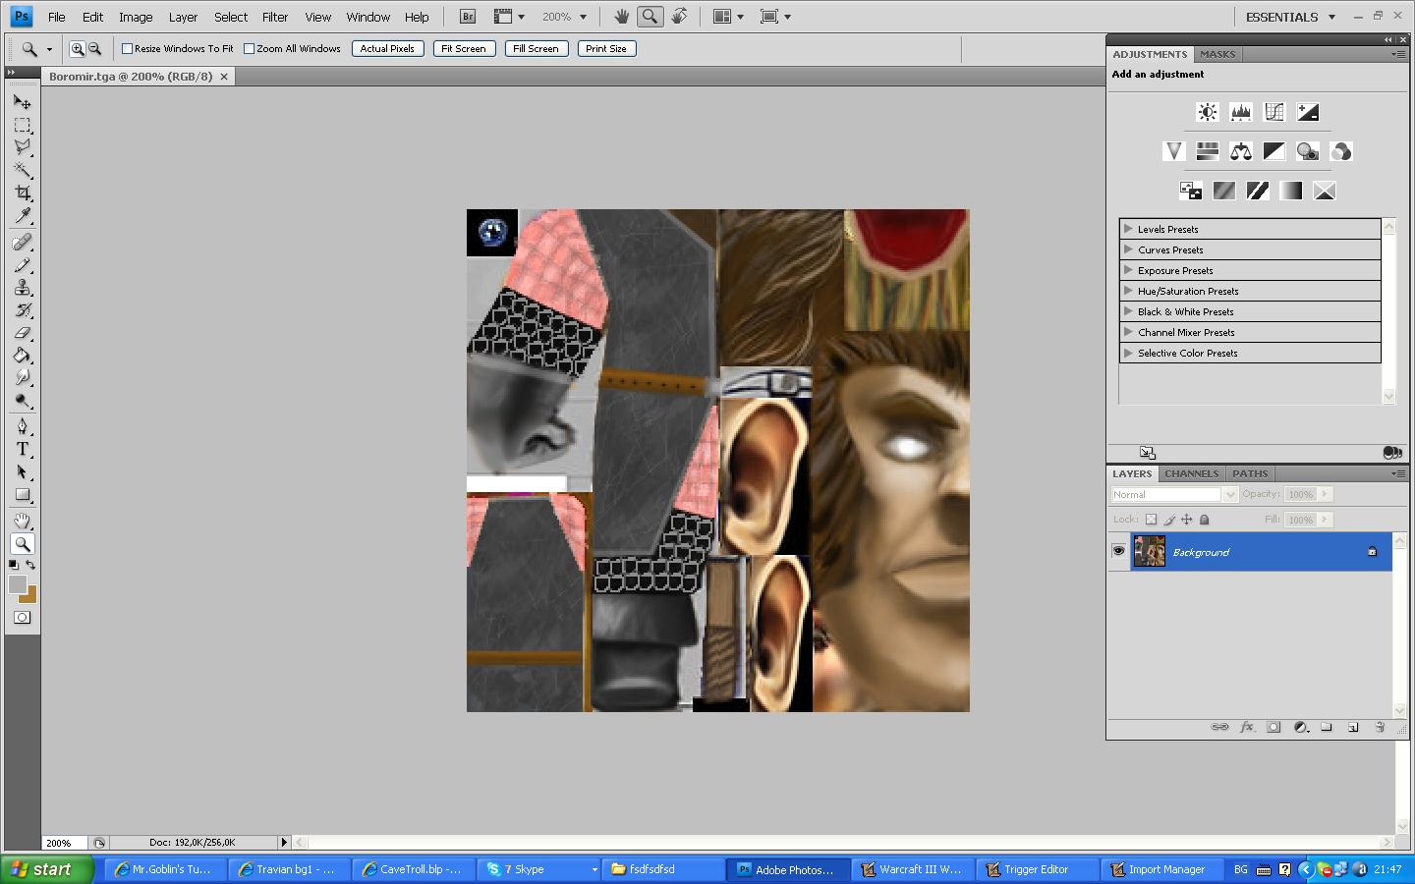Select the Eraser tool
Viewport: 1415px width, 884px height.
pos(23,332)
